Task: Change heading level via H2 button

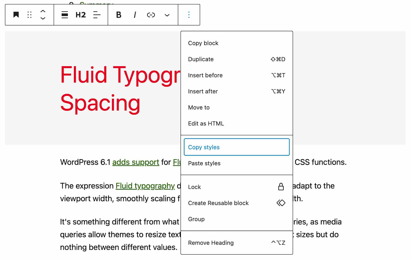Action: tap(81, 15)
